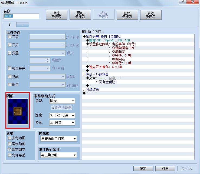200x174 pixels.
Task: Tick the 独立开关 condition checkbox
Action: point(9,68)
